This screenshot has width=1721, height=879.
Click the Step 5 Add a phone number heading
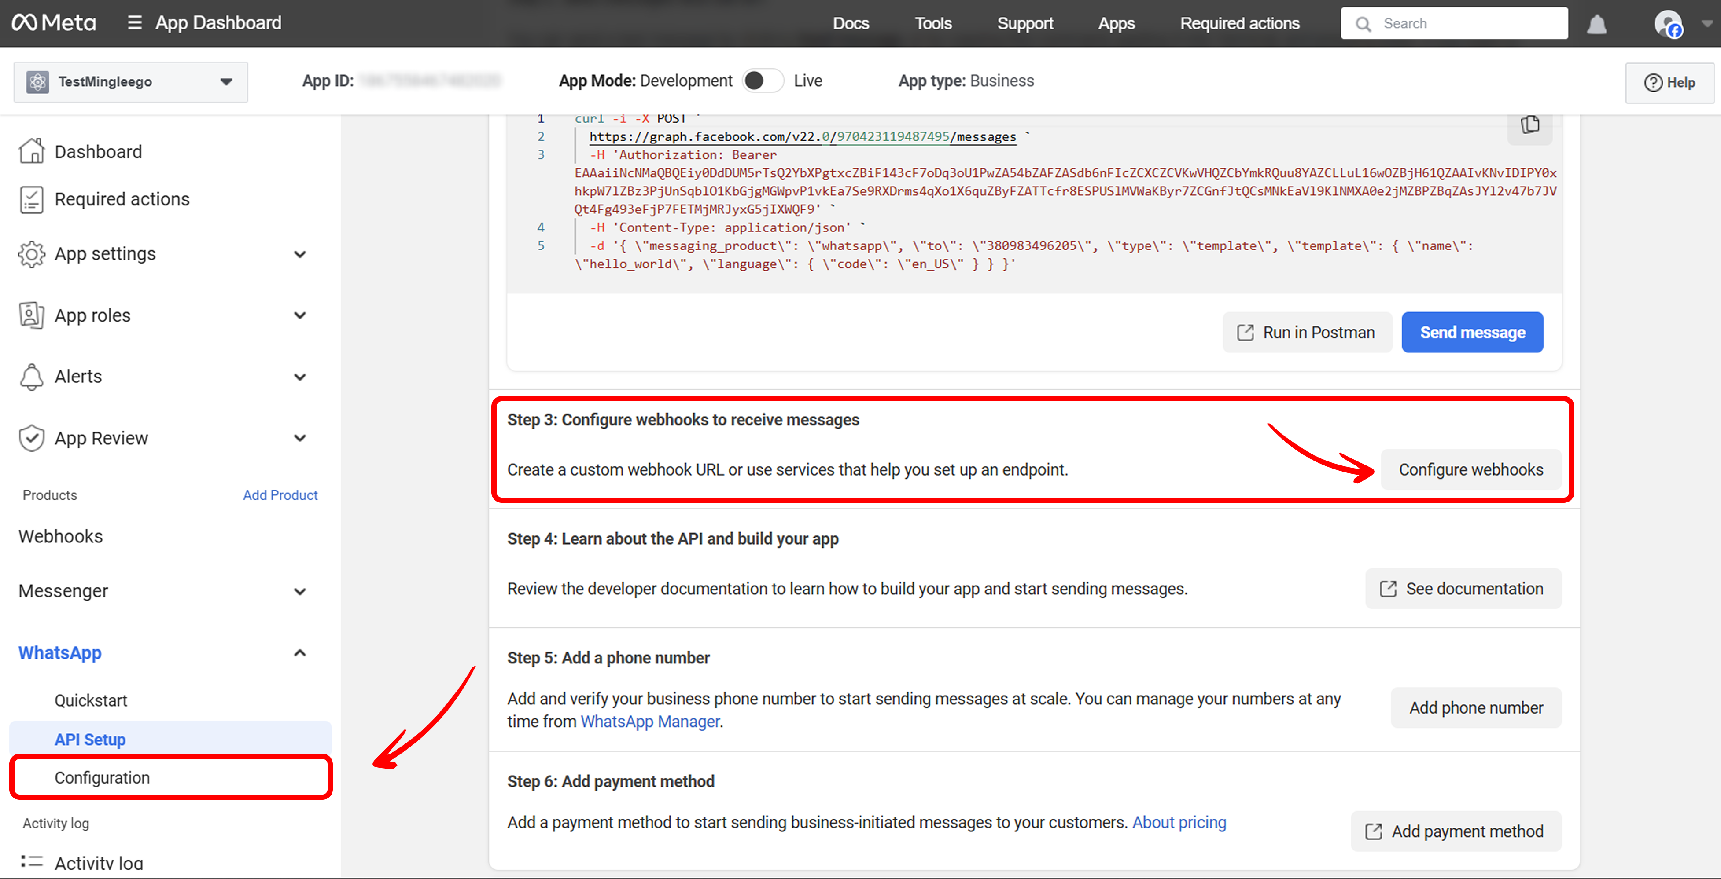click(608, 657)
